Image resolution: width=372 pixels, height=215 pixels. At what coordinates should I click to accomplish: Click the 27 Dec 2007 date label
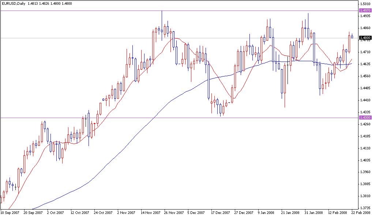tap(244, 213)
